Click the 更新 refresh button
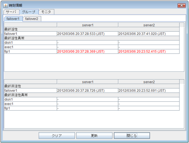The height and width of the screenshot is (143, 189). click(x=94, y=136)
